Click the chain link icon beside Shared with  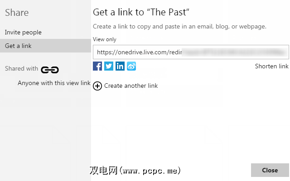click(x=50, y=70)
